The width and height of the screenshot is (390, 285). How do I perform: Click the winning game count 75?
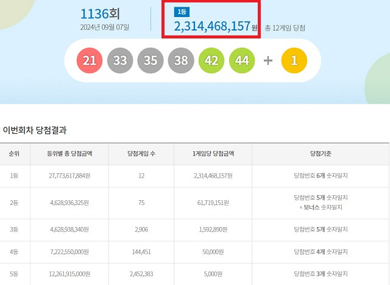click(x=141, y=203)
